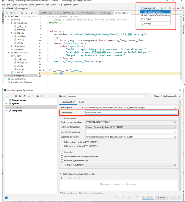Click the Run icon next to manage dropdown
185x202 pixels.
pos(157,8)
